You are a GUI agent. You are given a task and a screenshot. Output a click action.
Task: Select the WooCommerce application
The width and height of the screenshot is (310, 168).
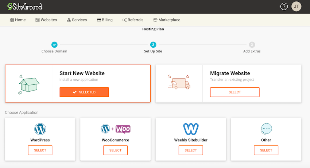point(116,150)
